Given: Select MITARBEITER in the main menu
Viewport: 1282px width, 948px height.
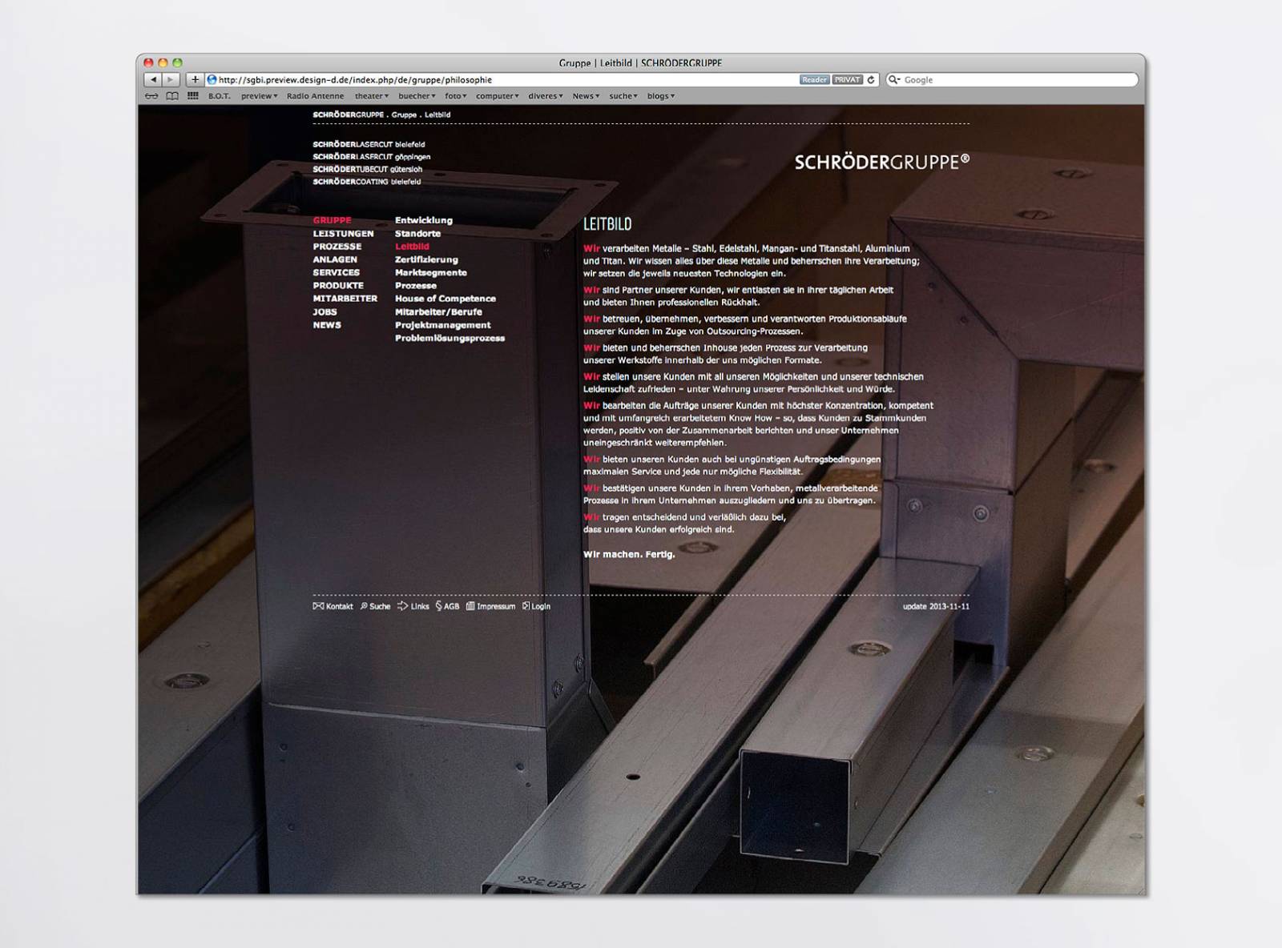Looking at the screenshot, I should 345,299.
